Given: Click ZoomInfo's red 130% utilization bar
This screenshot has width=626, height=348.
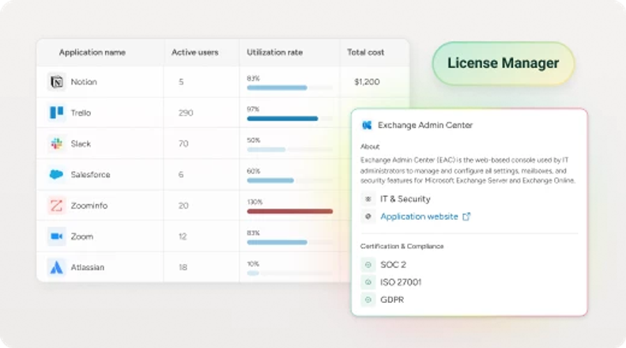Looking at the screenshot, I should click(290, 211).
